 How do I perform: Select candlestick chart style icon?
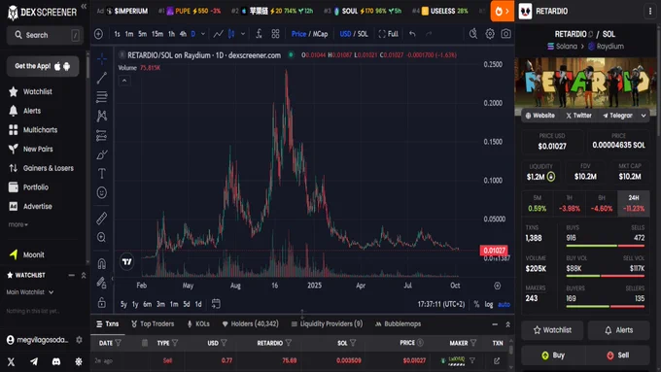231,34
